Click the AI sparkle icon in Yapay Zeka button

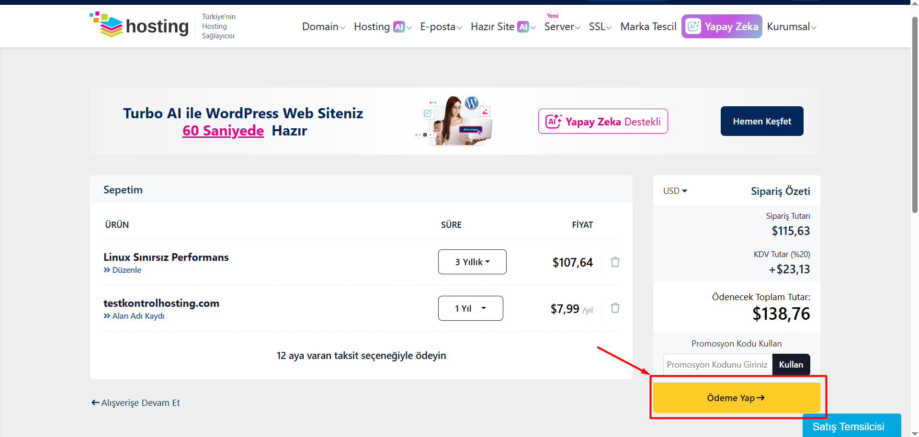coord(693,26)
